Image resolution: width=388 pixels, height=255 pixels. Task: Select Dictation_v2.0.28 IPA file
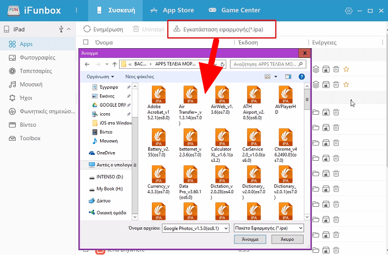tap(222, 182)
